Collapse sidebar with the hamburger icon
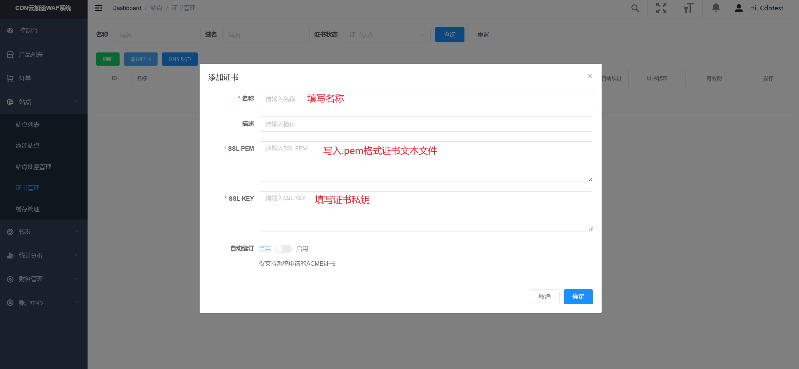Image resolution: width=799 pixels, height=369 pixels. coord(98,8)
